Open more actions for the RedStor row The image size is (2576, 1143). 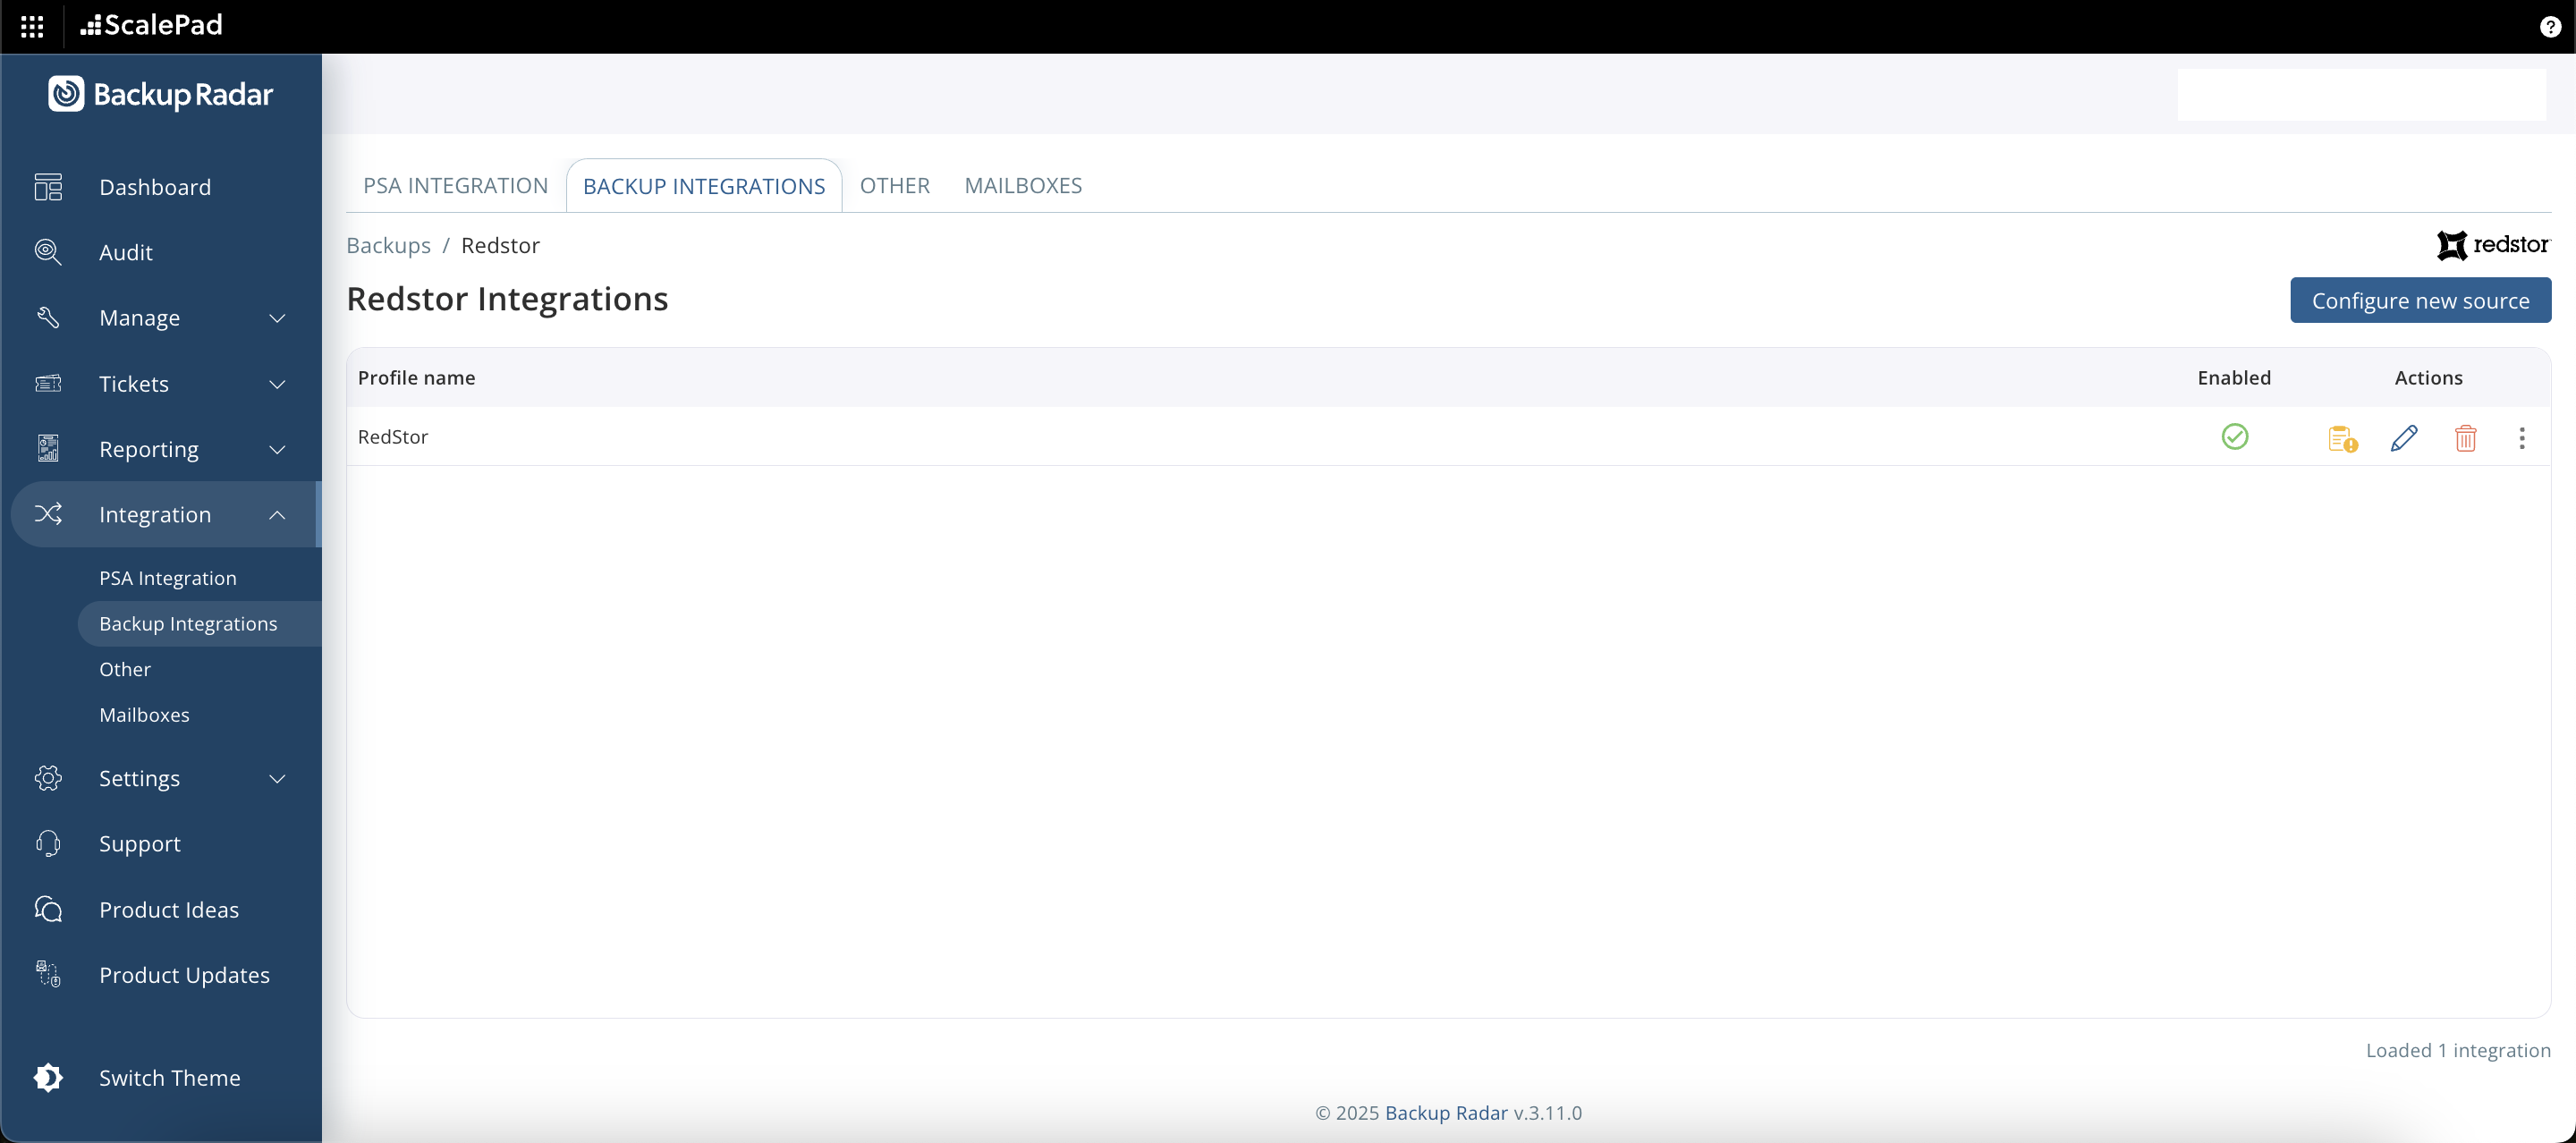coord(2521,438)
